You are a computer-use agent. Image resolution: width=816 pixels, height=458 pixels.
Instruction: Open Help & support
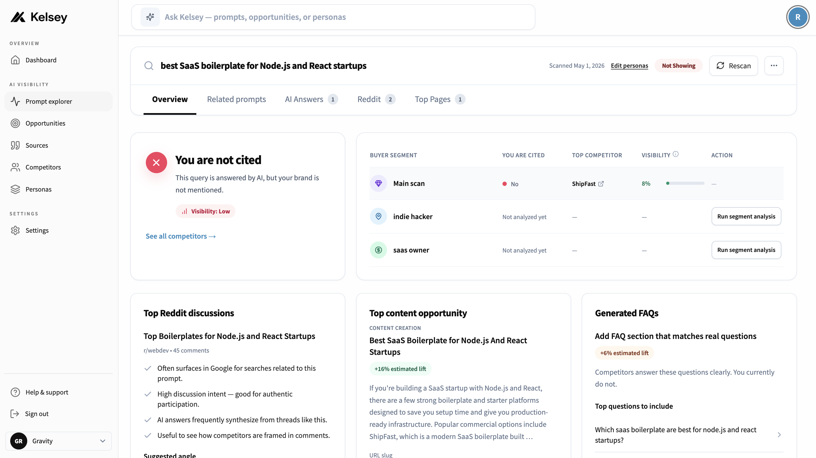click(x=59, y=392)
